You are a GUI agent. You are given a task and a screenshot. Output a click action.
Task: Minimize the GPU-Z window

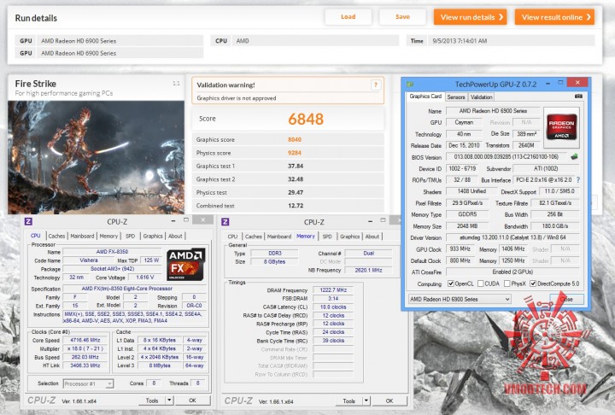click(x=548, y=83)
